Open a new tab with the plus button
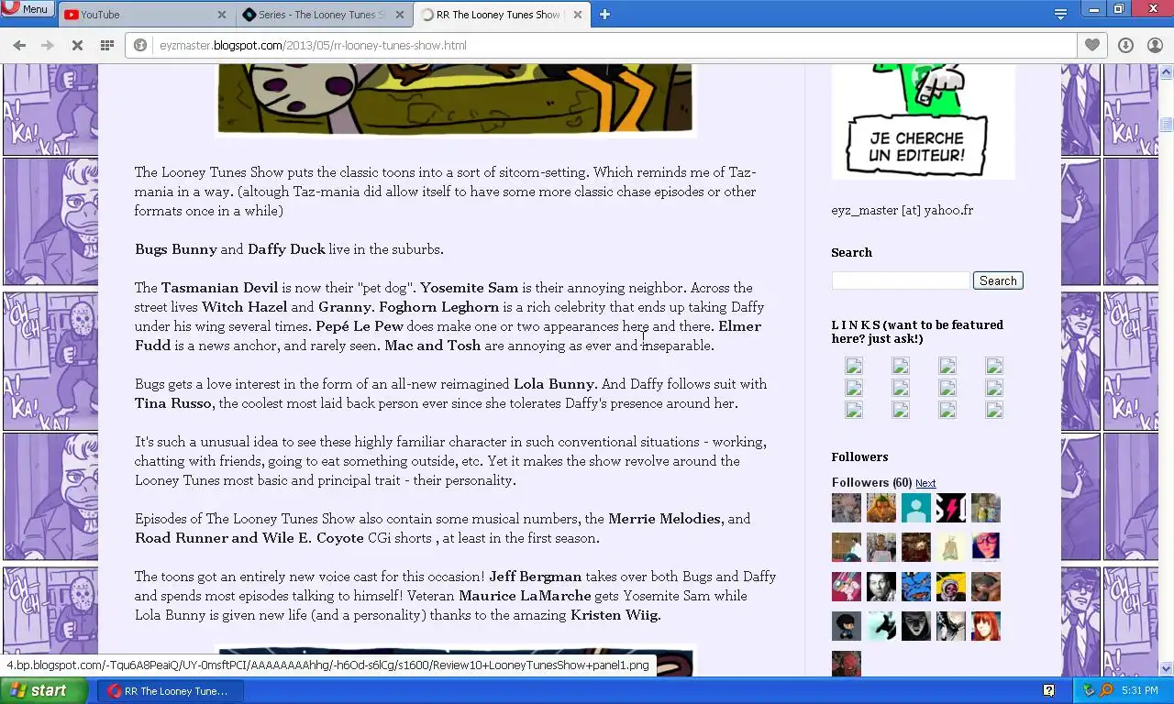Viewport: 1174px width, 704px height. coord(604,14)
